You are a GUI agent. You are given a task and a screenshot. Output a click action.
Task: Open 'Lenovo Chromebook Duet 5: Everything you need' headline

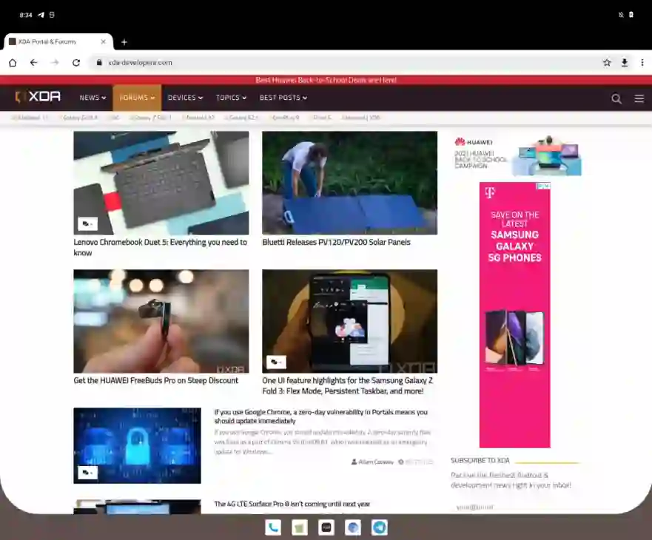pyautogui.click(x=160, y=247)
